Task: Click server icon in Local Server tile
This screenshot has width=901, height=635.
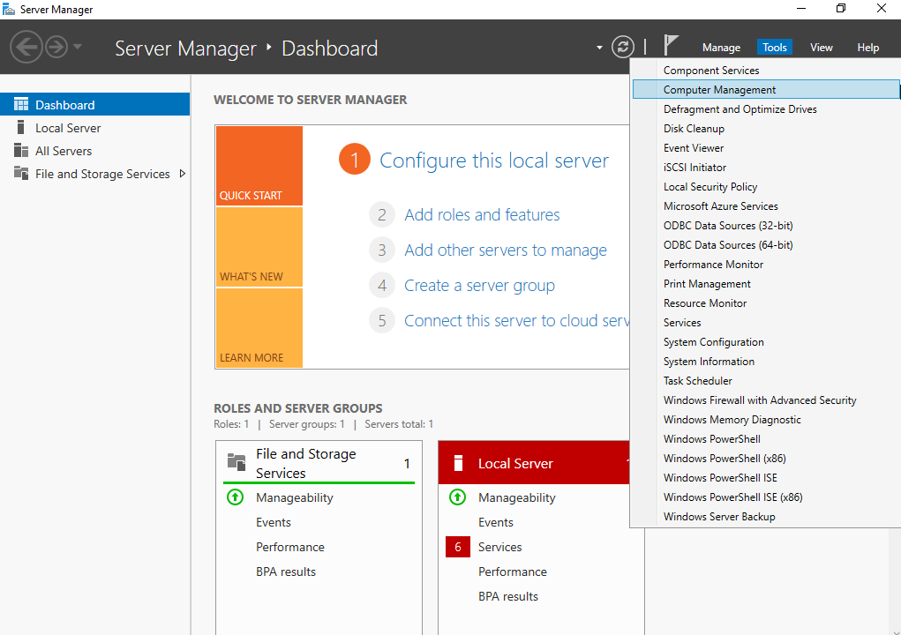Action: (458, 463)
